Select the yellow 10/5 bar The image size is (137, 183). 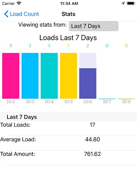[68, 76]
